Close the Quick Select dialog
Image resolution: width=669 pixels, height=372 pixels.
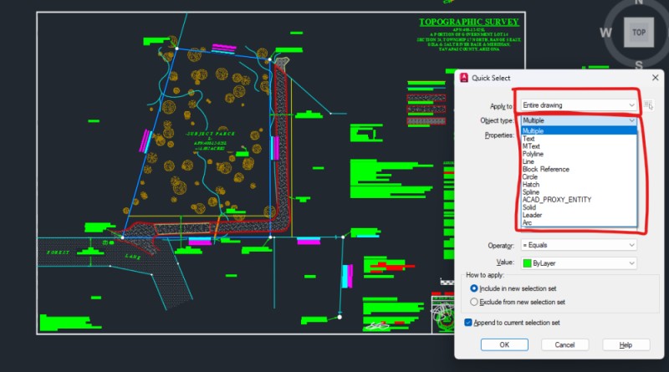pyautogui.click(x=656, y=77)
